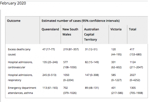Select the Queensland respiratory value 245 (0–513)

coord(49,75)
